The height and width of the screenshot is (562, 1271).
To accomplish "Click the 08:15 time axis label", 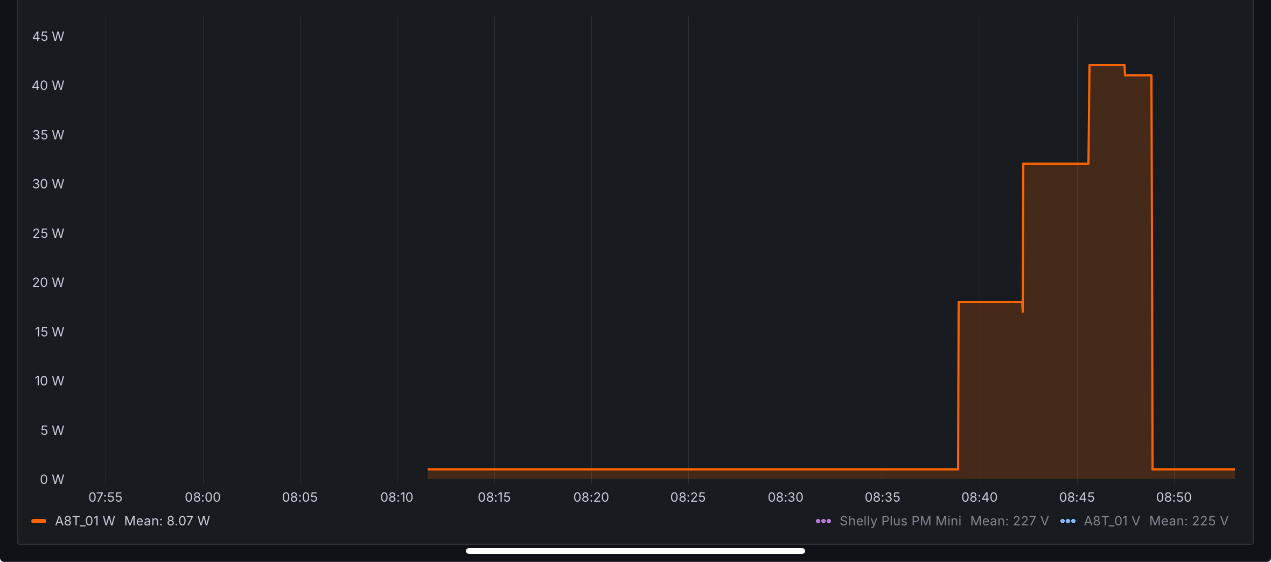I will click(494, 497).
